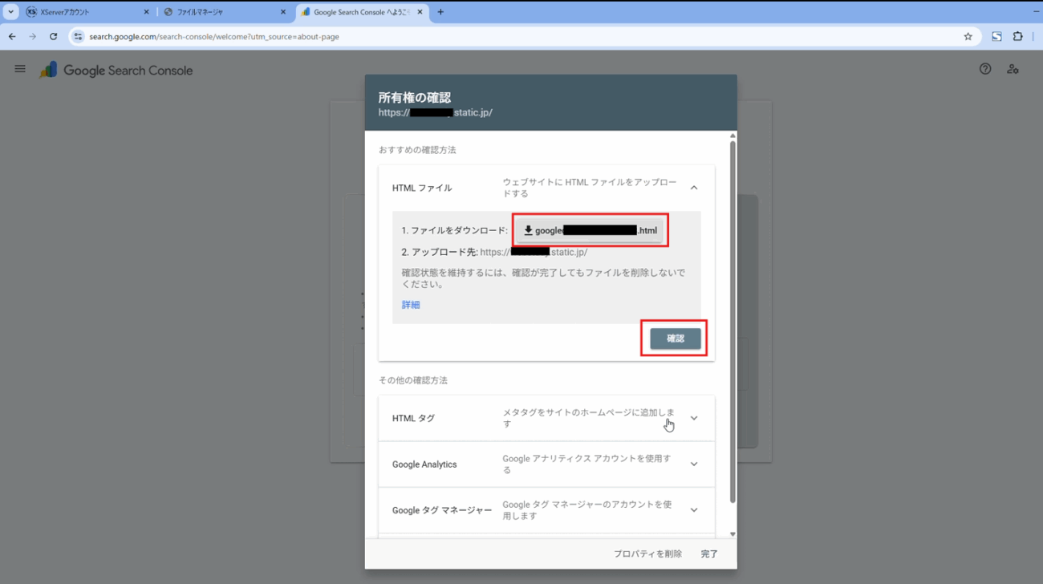Image resolution: width=1043 pixels, height=584 pixels.
Task: Bookmark this page with star icon
Action: click(x=968, y=36)
